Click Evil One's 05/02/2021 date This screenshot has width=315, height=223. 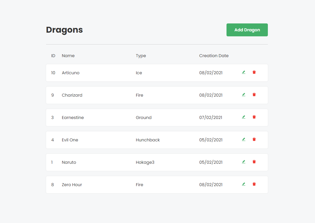tap(211, 140)
